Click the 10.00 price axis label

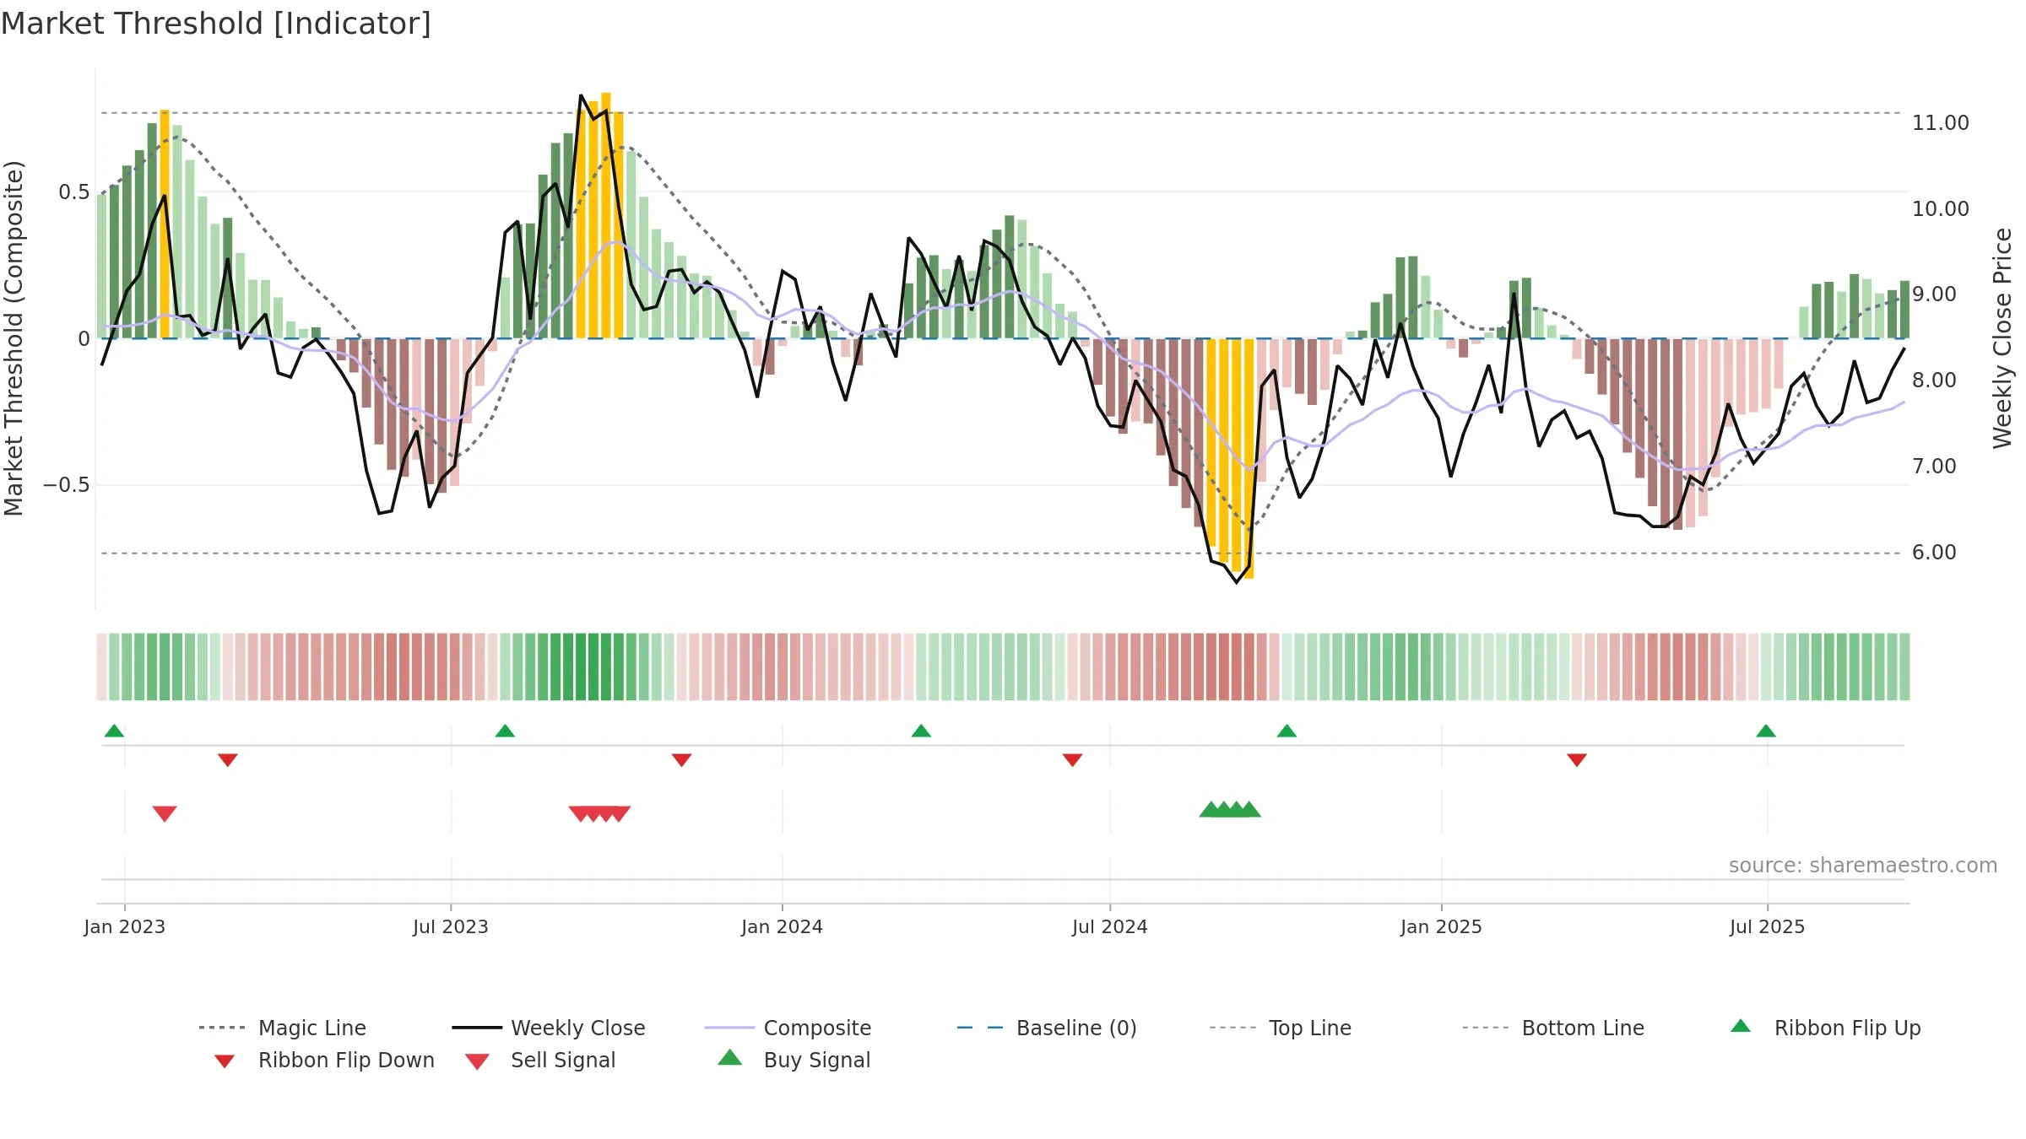tap(1941, 209)
